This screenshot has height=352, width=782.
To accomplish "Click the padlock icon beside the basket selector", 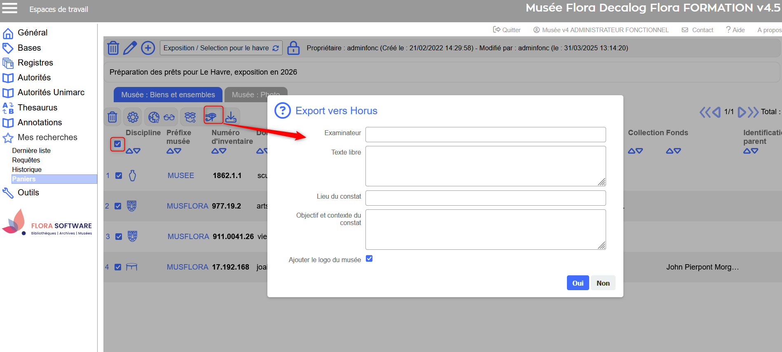I will pyautogui.click(x=293, y=48).
